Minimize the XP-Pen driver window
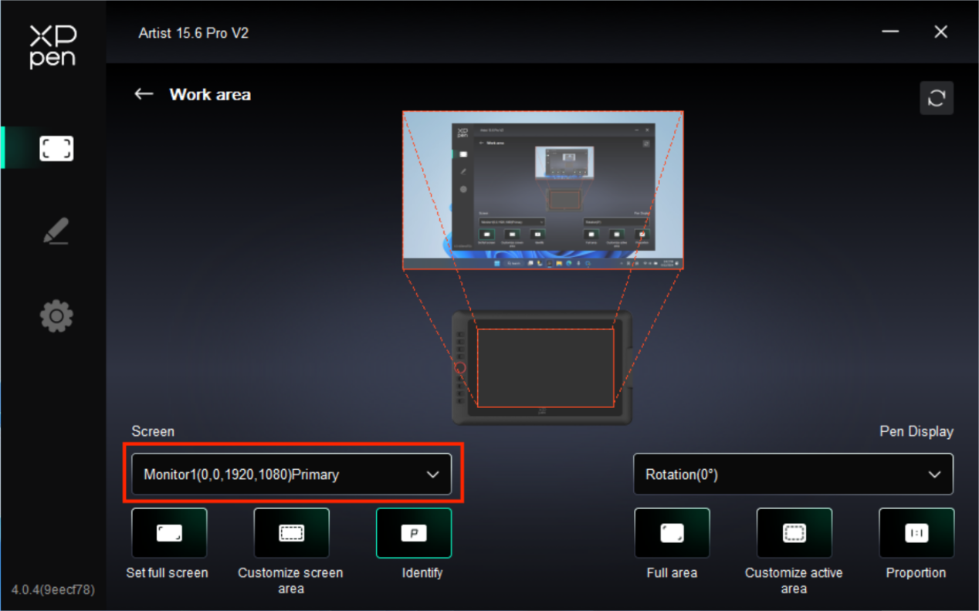 (890, 32)
